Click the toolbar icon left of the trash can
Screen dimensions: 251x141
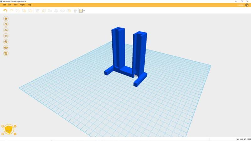[x=69, y=11]
